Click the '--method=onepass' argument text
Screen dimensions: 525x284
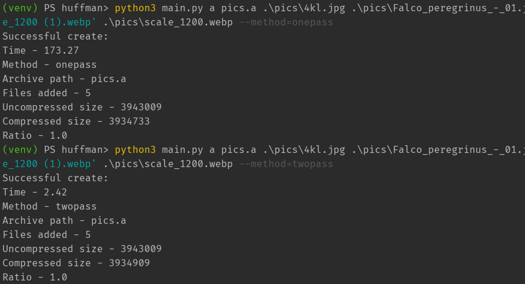(x=286, y=22)
